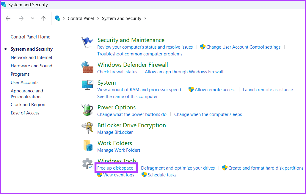306x194 pixels.
Task: Click the BitLocker keys and drive icon
Action: pyautogui.click(x=87, y=128)
